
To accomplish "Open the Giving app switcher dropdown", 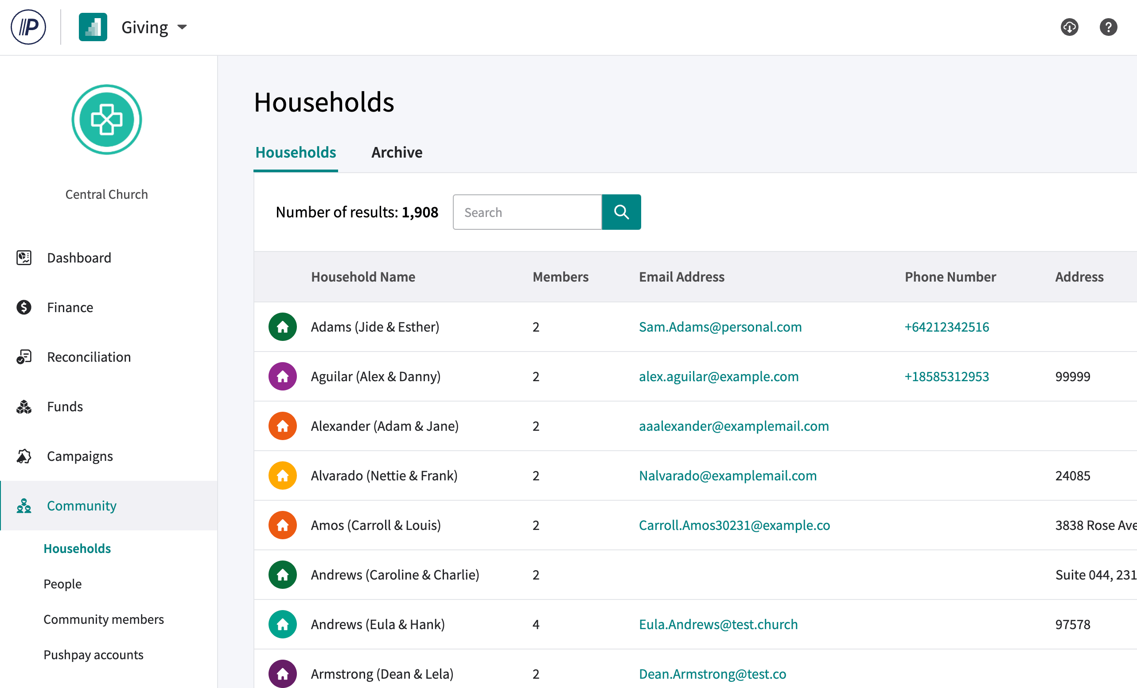I will [154, 27].
